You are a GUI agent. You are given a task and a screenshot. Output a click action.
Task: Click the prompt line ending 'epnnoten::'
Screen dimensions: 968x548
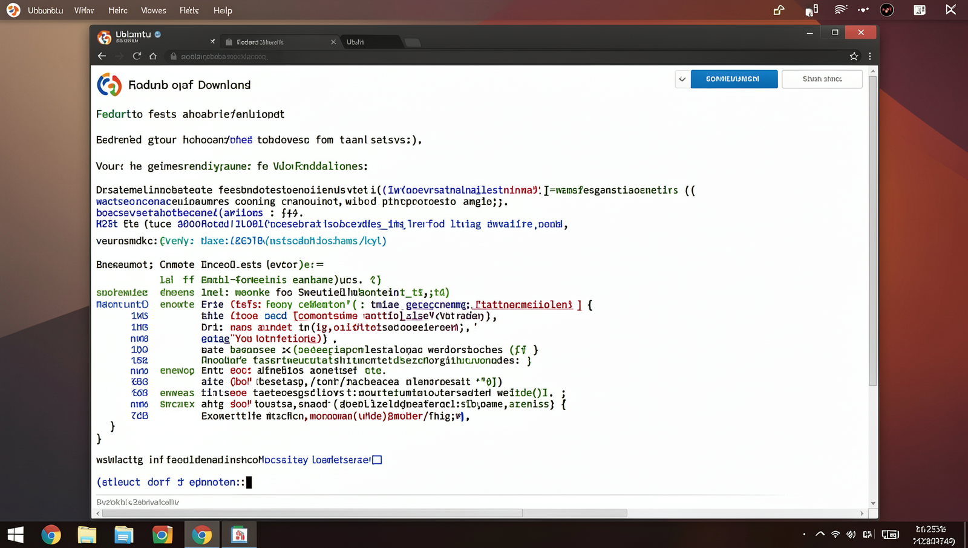point(174,482)
